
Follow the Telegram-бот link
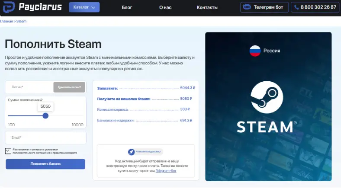[166, 171]
